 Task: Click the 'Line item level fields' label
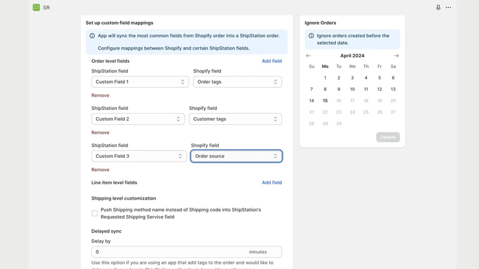(x=114, y=182)
